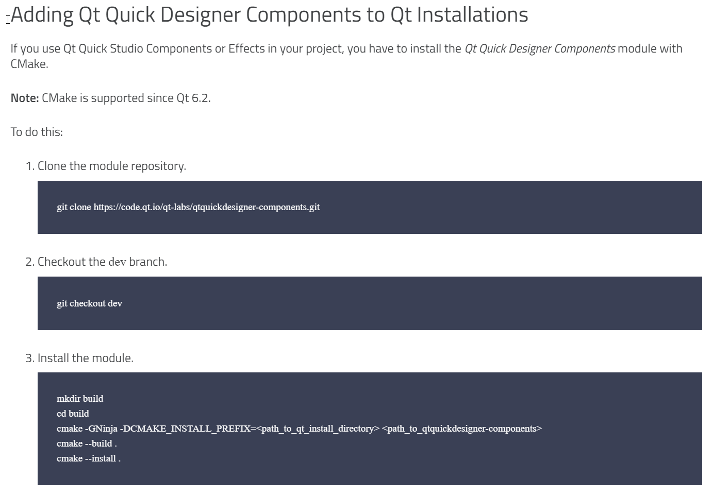Click the "mkdir build" command line
Image resolution: width=713 pixels, height=496 pixels.
[x=80, y=399]
